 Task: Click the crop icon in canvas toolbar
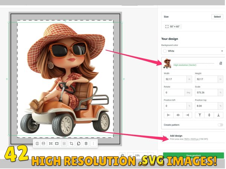71,143
